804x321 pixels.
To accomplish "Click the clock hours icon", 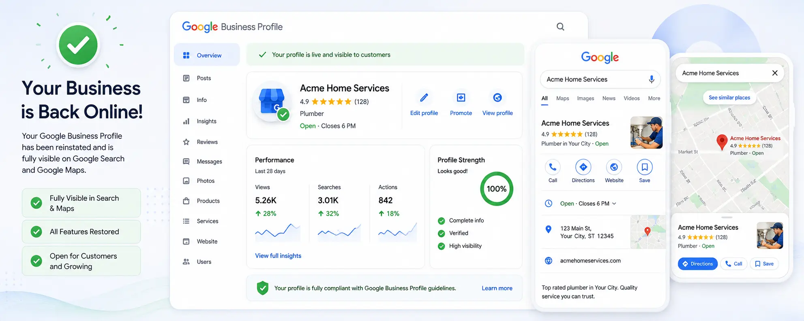I will tap(549, 204).
